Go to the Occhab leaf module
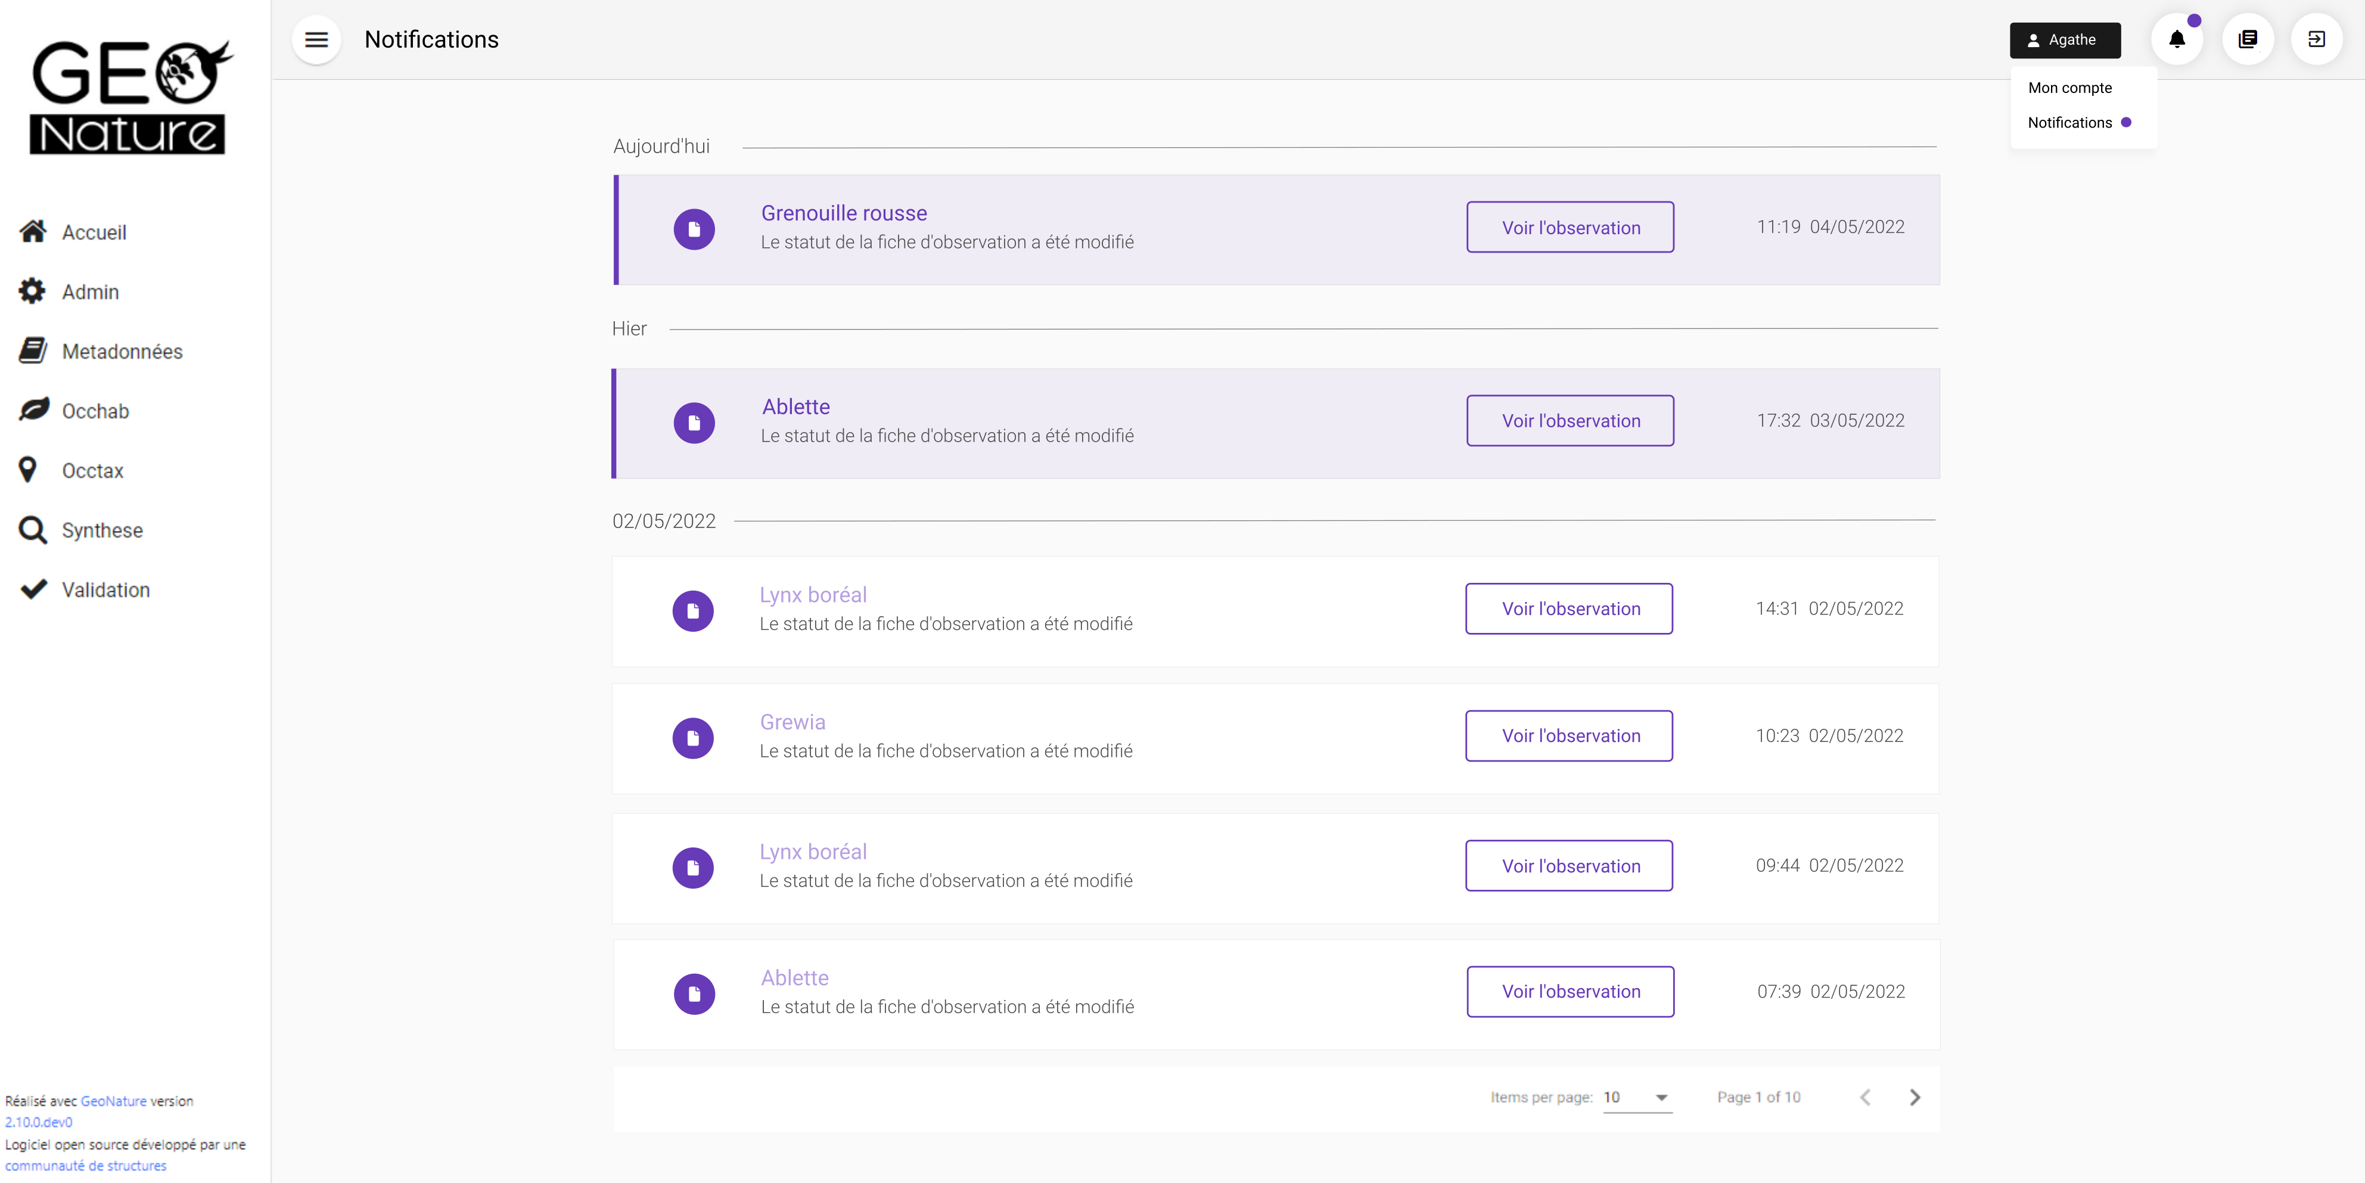Screen dimensions: 2365x1183 (95, 411)
